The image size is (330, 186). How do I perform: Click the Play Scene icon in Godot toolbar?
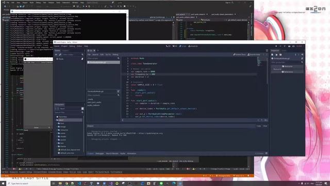[289, 46]
